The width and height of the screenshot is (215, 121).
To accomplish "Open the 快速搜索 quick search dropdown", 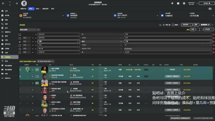I will (187, 25).
